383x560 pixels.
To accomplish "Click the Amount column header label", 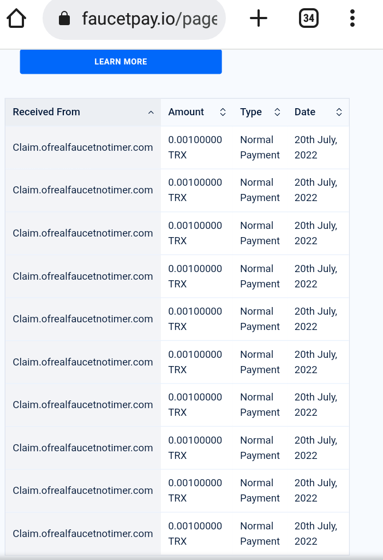I will point(186,112).
